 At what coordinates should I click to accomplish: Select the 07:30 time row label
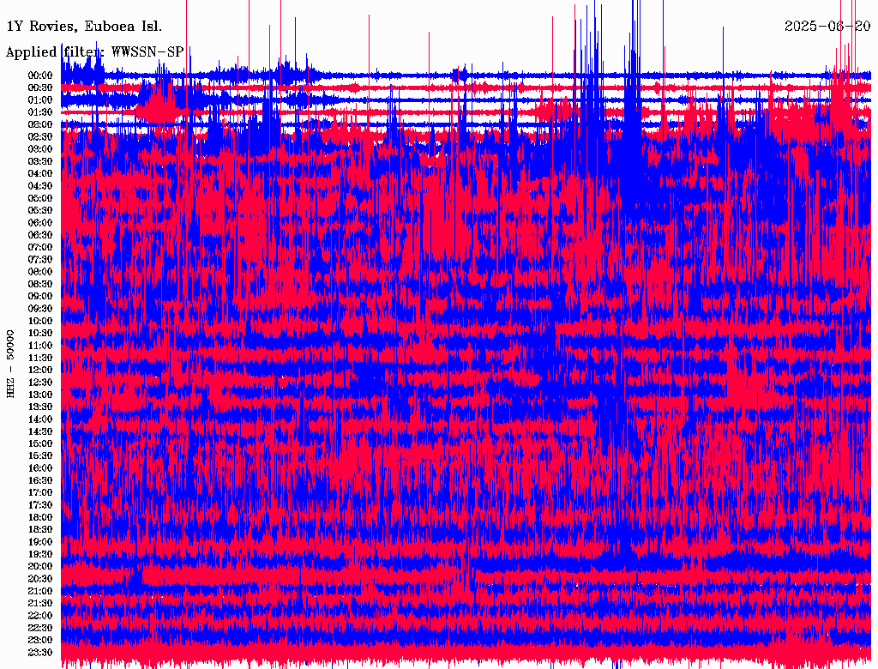pyautogui.click(x=40, y=260)
